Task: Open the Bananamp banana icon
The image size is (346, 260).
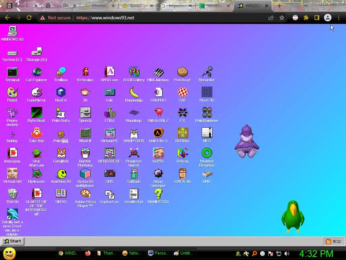Action: point(134,95)
